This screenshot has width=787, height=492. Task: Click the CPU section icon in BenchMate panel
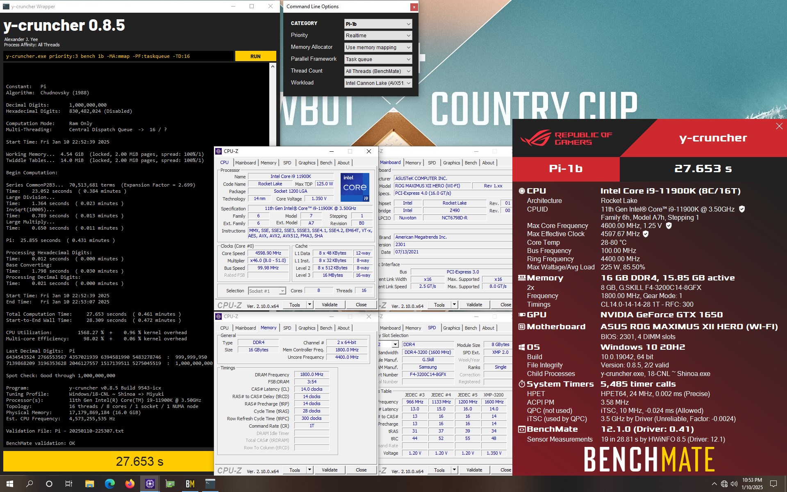pos(522,191)
